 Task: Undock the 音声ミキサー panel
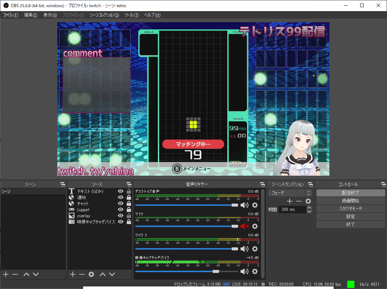tap(262, 184)
